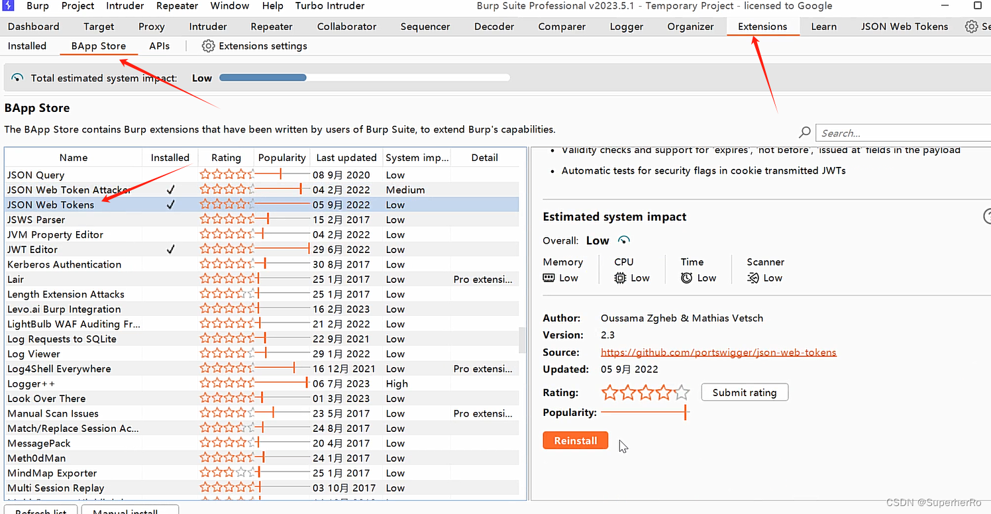Click Logger++ rating stars
Screen dimensions: 991x514
click(227, 384)
